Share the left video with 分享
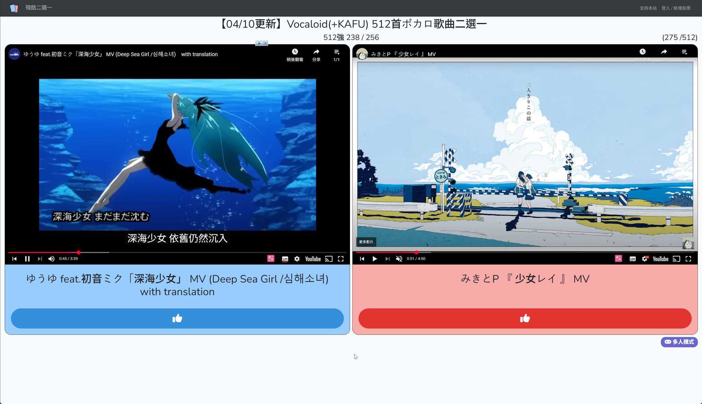 tap(316, 55)
